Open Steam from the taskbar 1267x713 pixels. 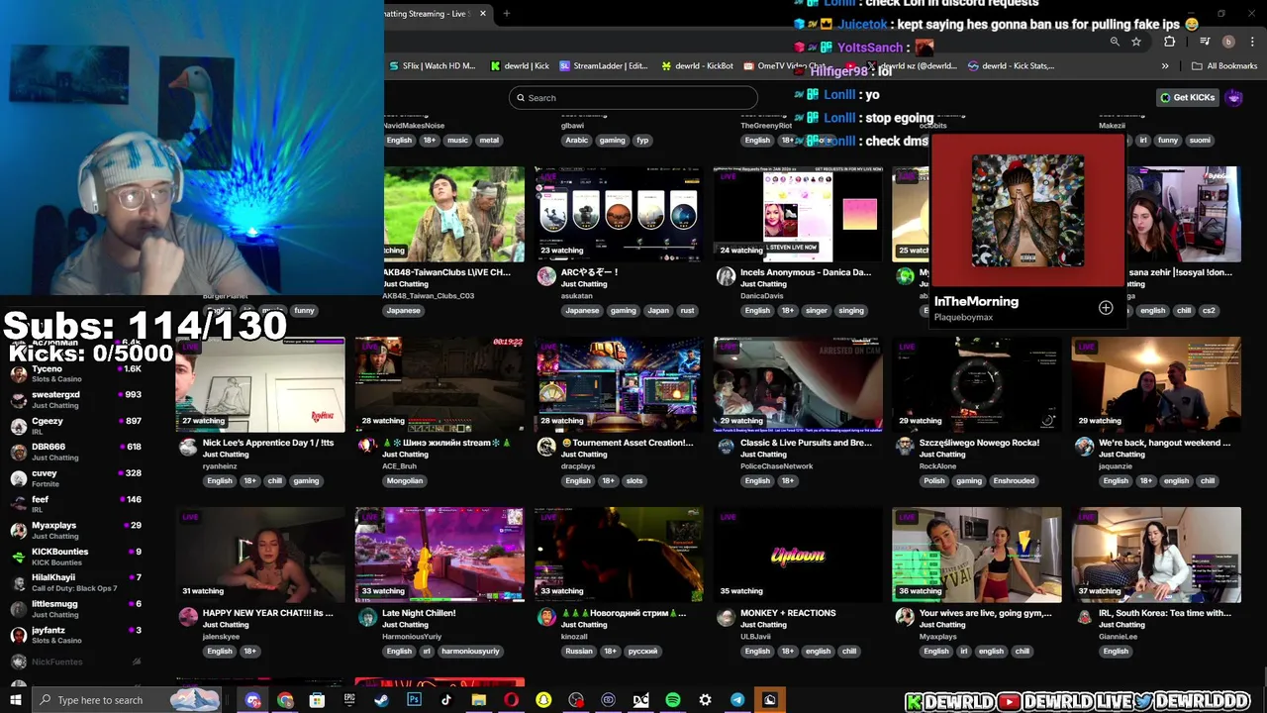pos(381,700)
